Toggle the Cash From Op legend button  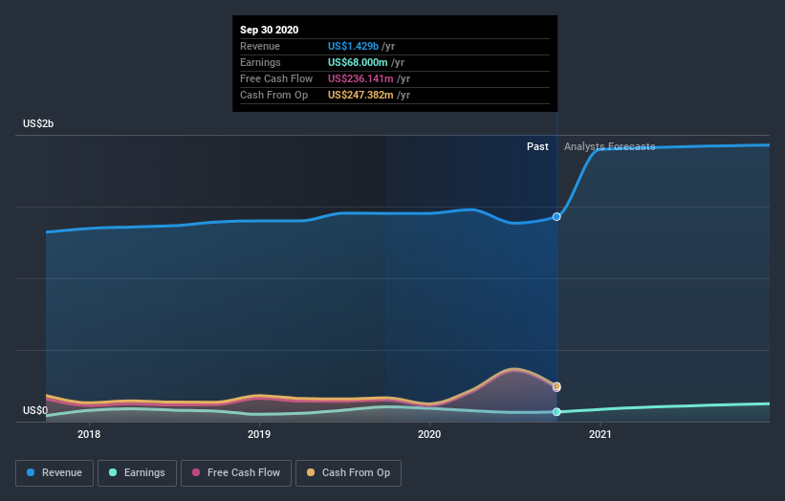348,473
